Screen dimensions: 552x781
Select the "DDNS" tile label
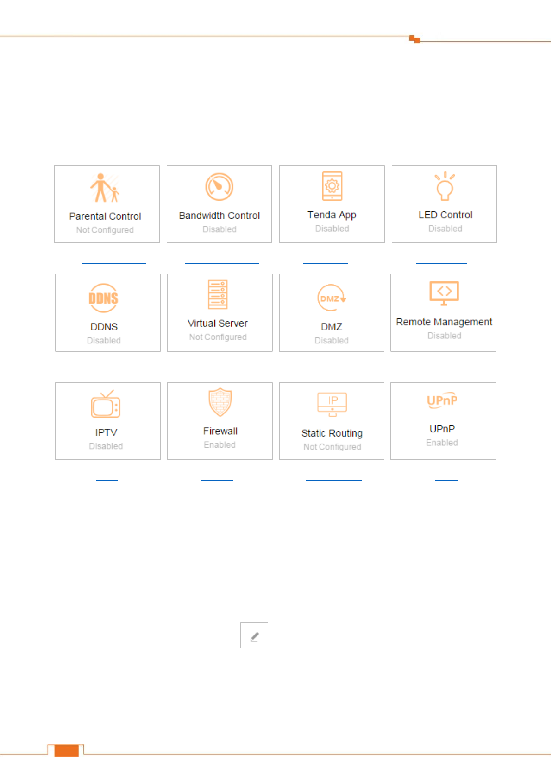(x=104, y=327)
